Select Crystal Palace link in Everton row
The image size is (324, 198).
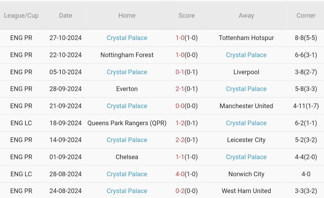coord(246,89)
